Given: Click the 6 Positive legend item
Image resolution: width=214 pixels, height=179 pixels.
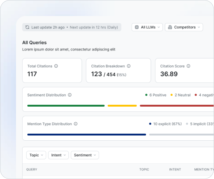Looking at the screenshot, I should pos(156,95).
